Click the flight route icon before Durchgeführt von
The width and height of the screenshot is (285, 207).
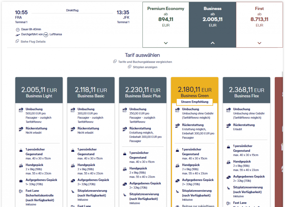click(17, 35)
